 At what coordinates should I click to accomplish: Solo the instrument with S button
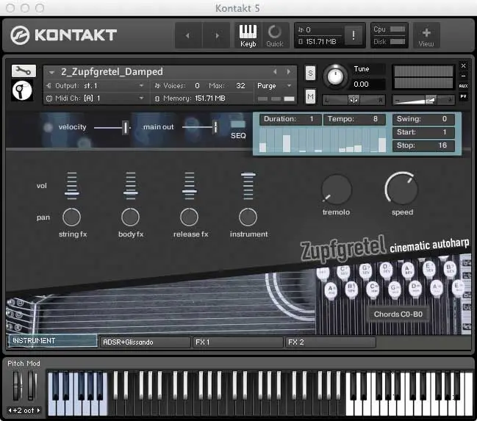pyautogui.click(x=310, y=73)
